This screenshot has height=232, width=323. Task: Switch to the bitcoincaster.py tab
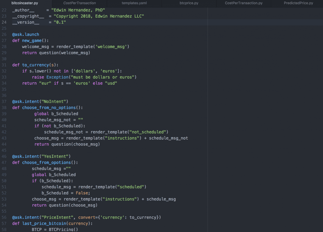[24, 3]
